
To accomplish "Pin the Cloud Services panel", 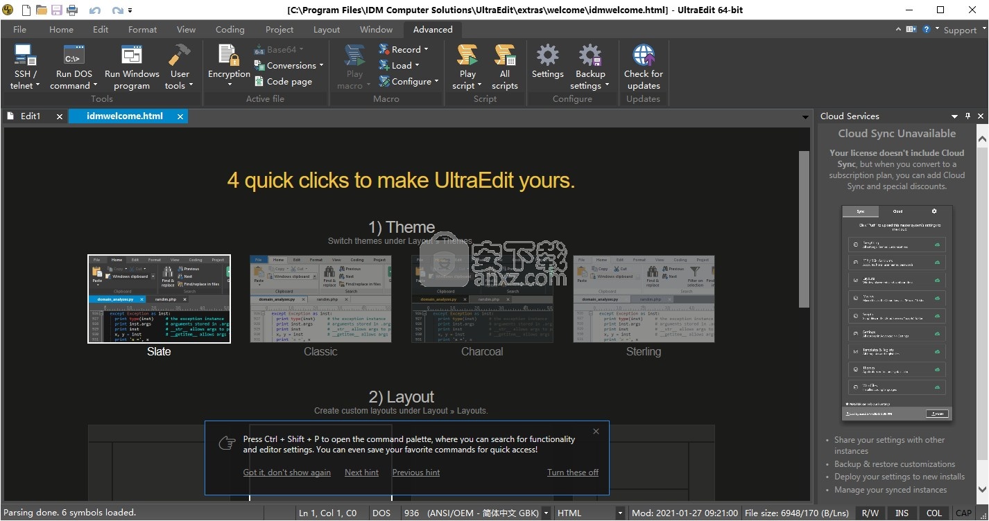I will pyautogui.click(x=968, y=116).
